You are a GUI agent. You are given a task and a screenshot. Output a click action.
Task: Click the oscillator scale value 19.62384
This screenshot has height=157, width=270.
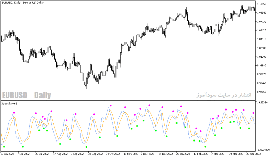(x=262, y=103)
